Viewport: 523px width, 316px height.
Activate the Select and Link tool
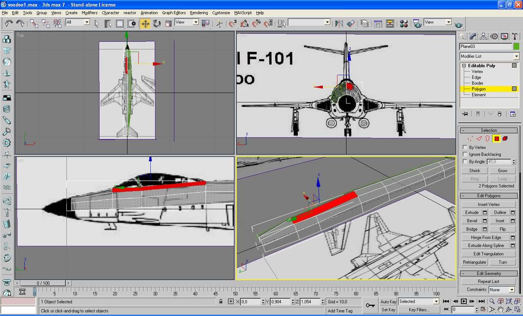pyautogui.click(x=34, y=23)
